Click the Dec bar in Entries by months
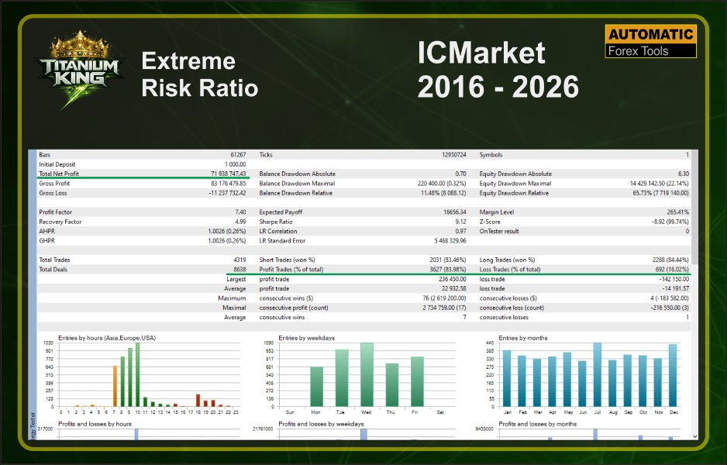727x465 pixels. pos(672,376)
